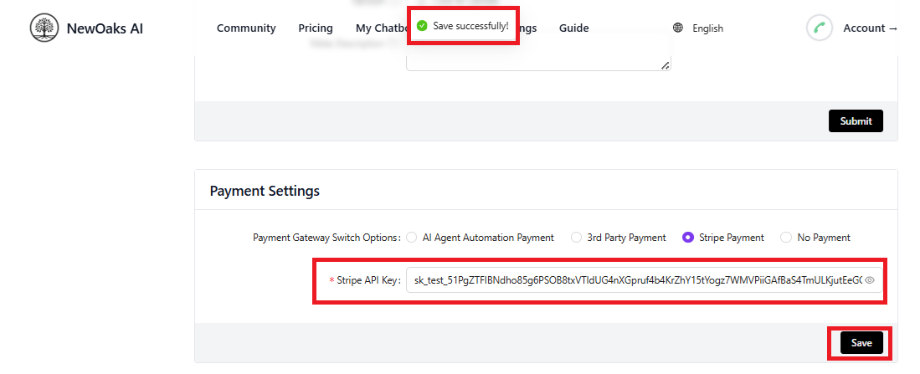Open the Account menu
920x374 pixels.
coord(870,28)
